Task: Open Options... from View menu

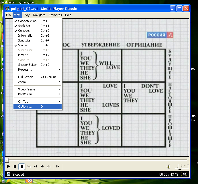Action: pyautogui.click(x=38, y=106)
